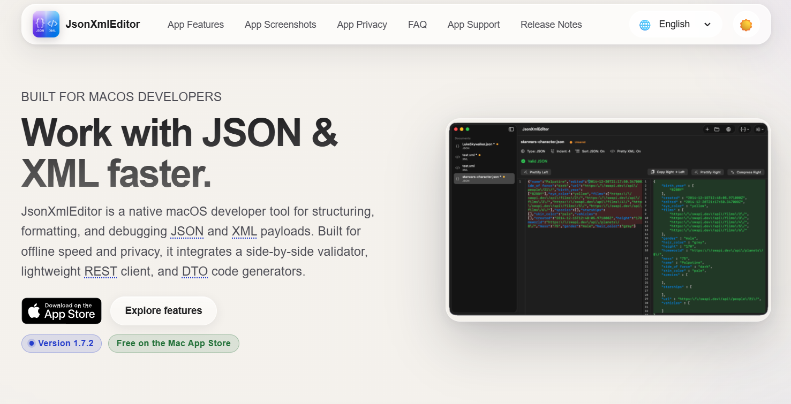The image size is (791, 404).
Task: Click Download on the App Store badge
Action: pos(62,311)
